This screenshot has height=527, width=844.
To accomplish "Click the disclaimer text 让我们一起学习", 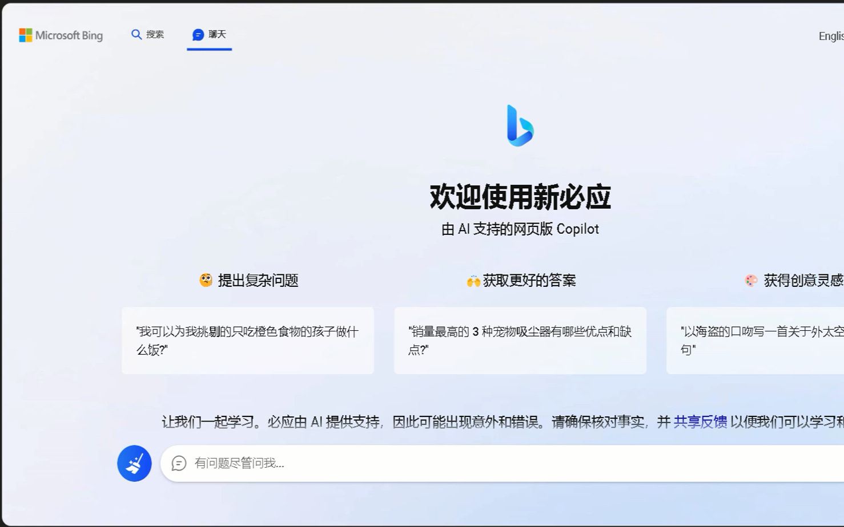I will (208, 421).
